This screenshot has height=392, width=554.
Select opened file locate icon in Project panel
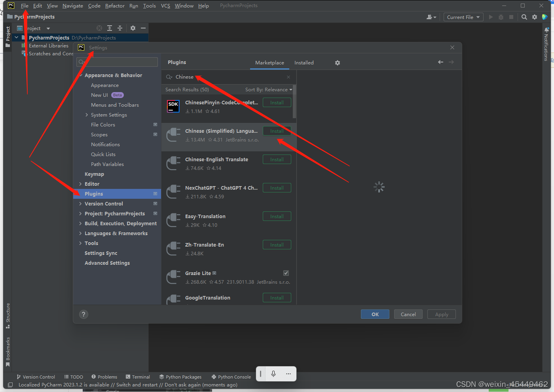tap(99, 28)
